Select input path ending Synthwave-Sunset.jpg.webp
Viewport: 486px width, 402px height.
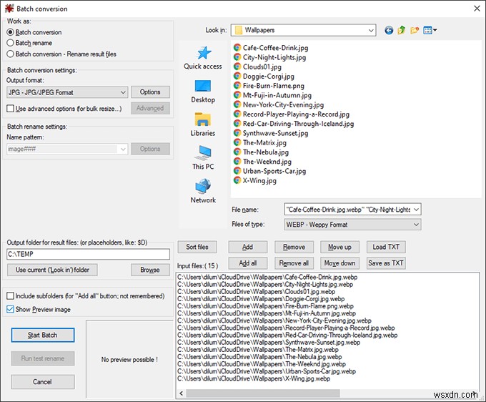pyautogui.click(x=269, y=343)
